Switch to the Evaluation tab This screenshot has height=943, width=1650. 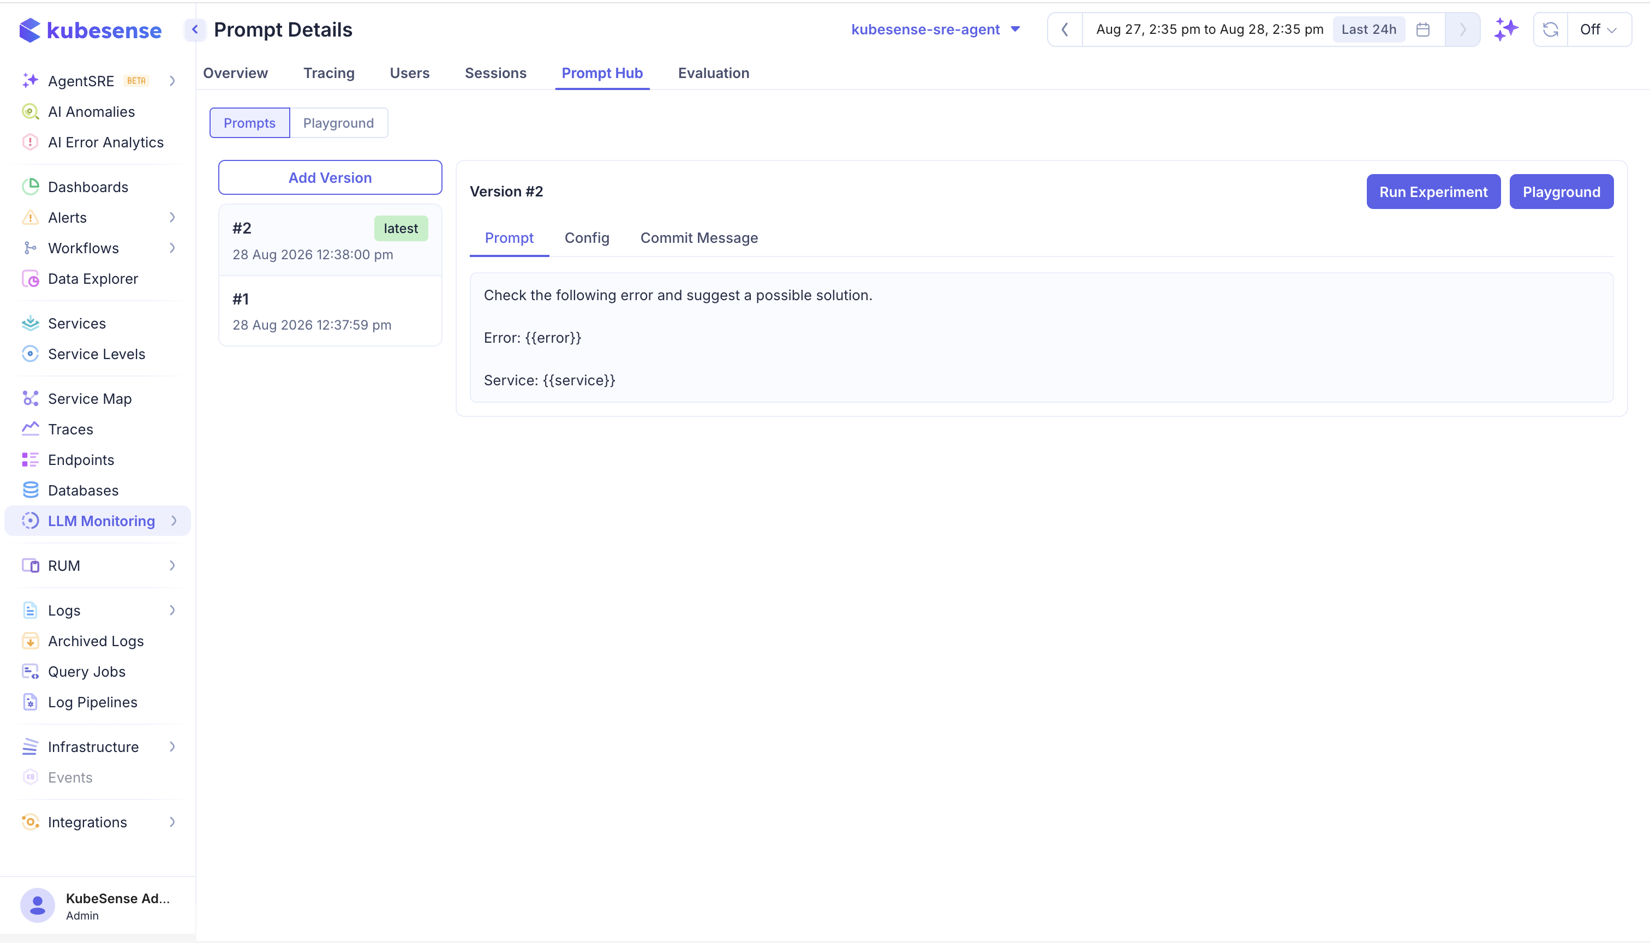(714, 73)
